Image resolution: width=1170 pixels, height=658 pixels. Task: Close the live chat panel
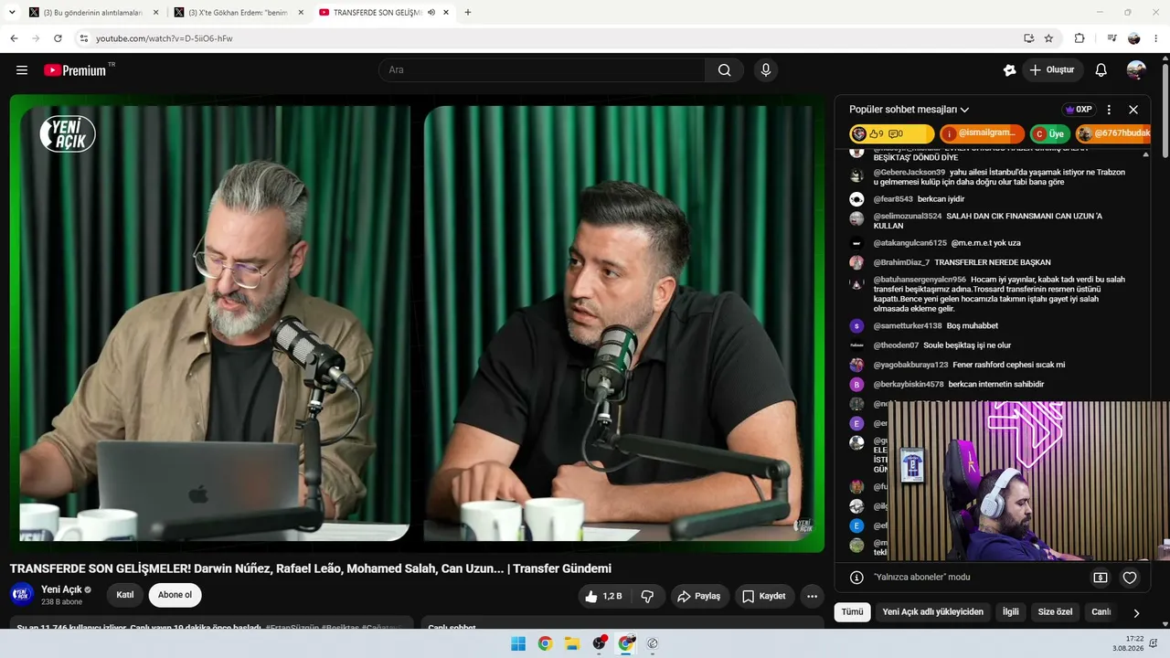tap(1133, 110)
